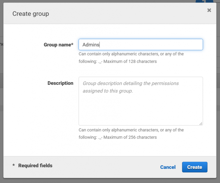
Task: Click the 'Required fields' footer note
Action: pyautogui.click(x=35, y=166)
